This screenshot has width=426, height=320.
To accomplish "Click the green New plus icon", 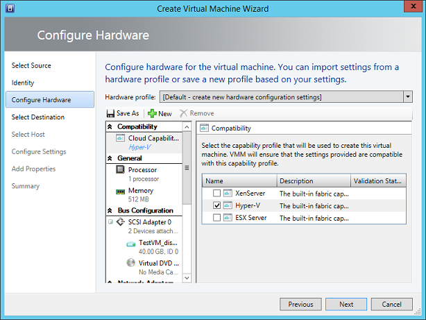I will pyautogui.click(x=152, y=113).
